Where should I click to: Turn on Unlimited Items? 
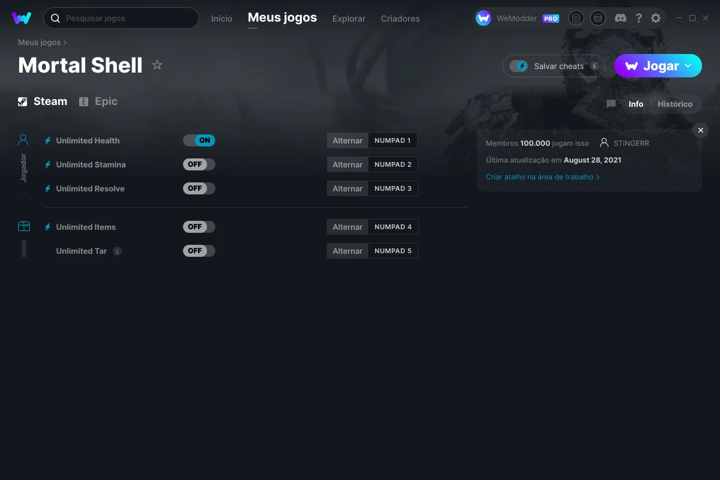coord(199,226)
